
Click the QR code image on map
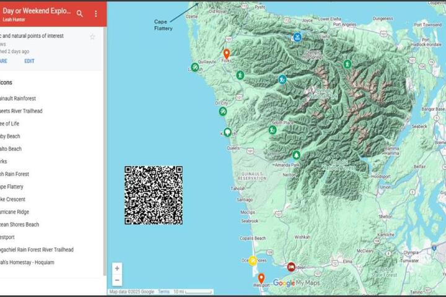pyautogui.click(x=154, y=196)
